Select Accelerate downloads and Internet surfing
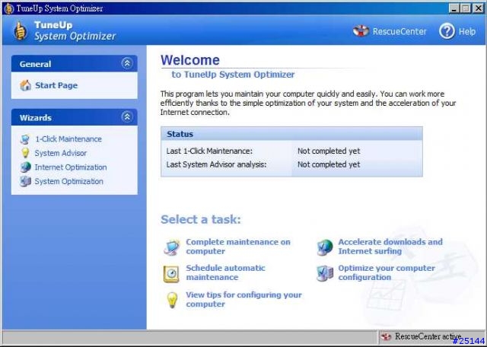 (x=390, y=247)
